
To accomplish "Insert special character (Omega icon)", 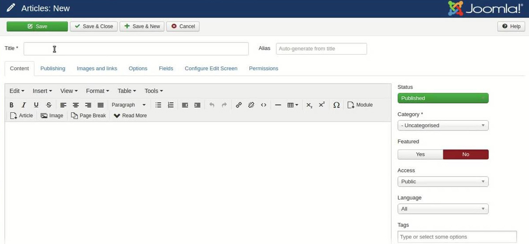I will click(336, 105).
